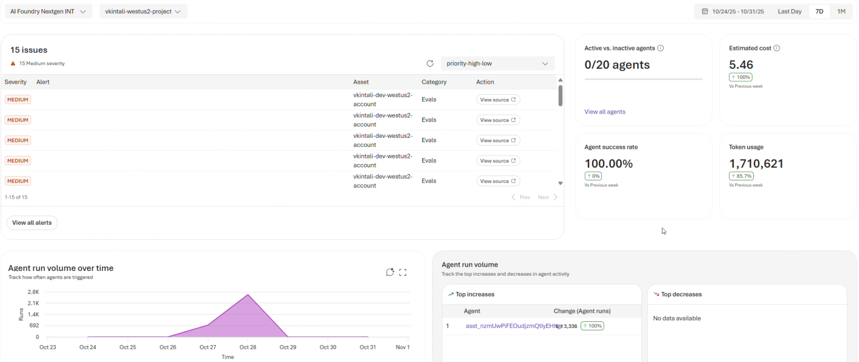859x362 pixels.
Task: Select the 7D time range tab
Action: pyautogui.click(x=819, y=11)
